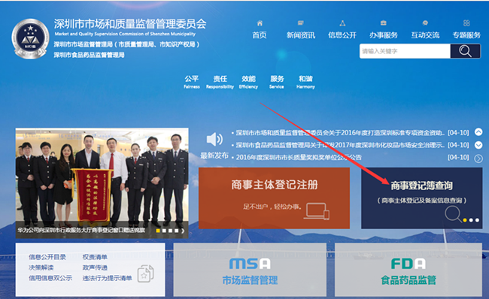
Task: Click the 商事主体登记及备案信息查询 subtitle
Action: [422, 201]
